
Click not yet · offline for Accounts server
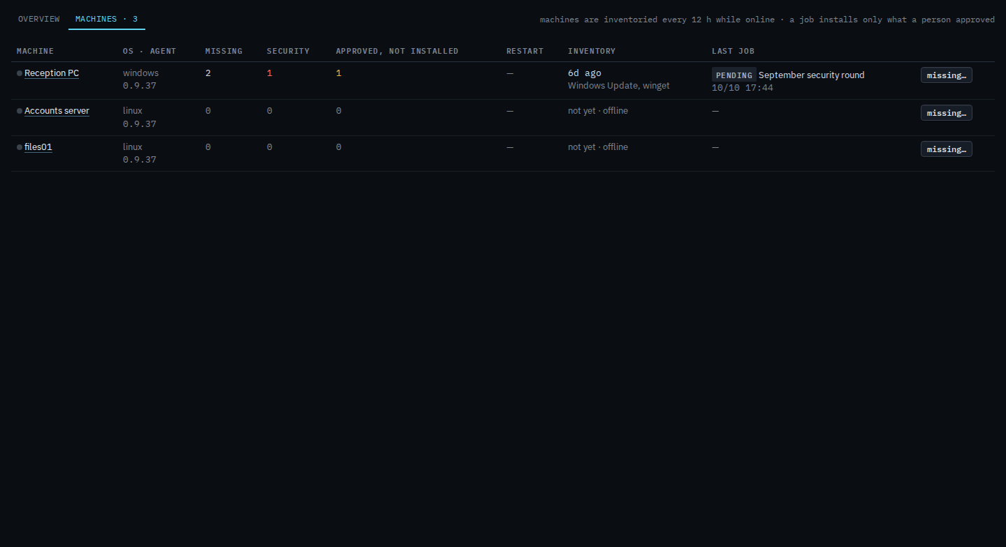[x=598, y=111]
